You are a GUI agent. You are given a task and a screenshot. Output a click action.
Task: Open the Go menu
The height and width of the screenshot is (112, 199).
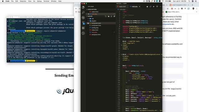click(34, 1)
